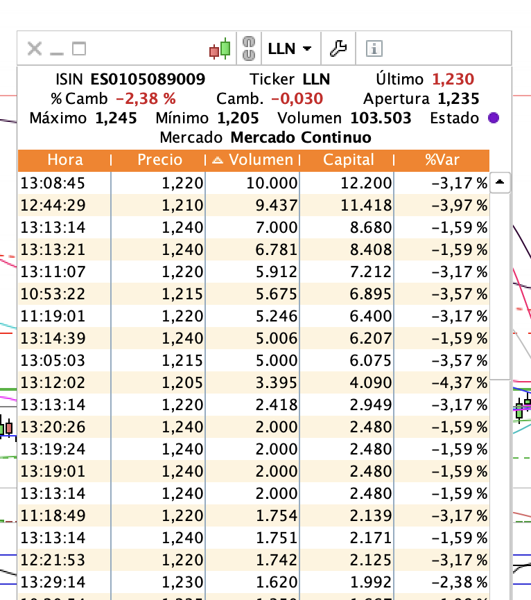
Task: Select the trade row at 12:21:53
Action: tap(254, 561)
